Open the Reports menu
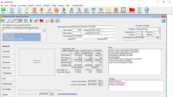Viewport: 173px width, 97px height. (31, 5)
